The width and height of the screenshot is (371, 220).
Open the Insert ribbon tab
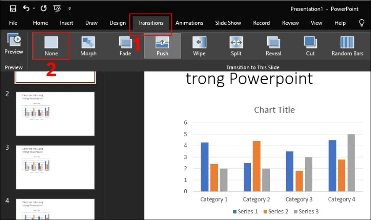(67, 23)
